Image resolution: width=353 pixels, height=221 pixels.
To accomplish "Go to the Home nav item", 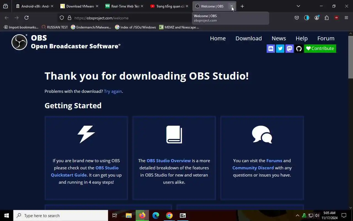I will click(x=218, y=38).
